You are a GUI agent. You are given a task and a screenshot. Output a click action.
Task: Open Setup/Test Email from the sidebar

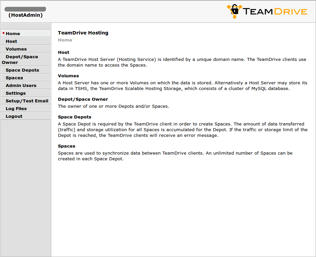tap(27, 100)
